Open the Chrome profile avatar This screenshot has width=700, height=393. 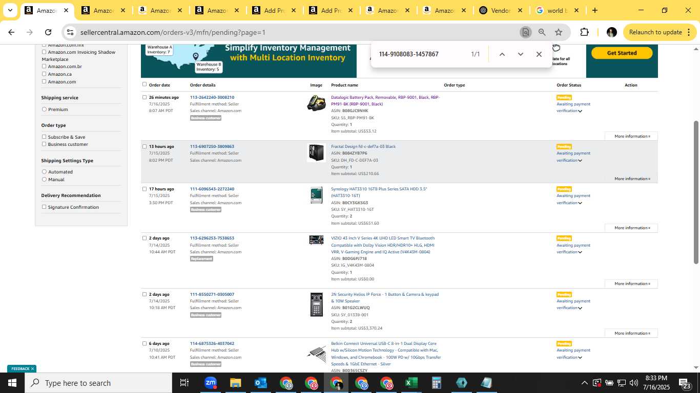pos(611,32)
